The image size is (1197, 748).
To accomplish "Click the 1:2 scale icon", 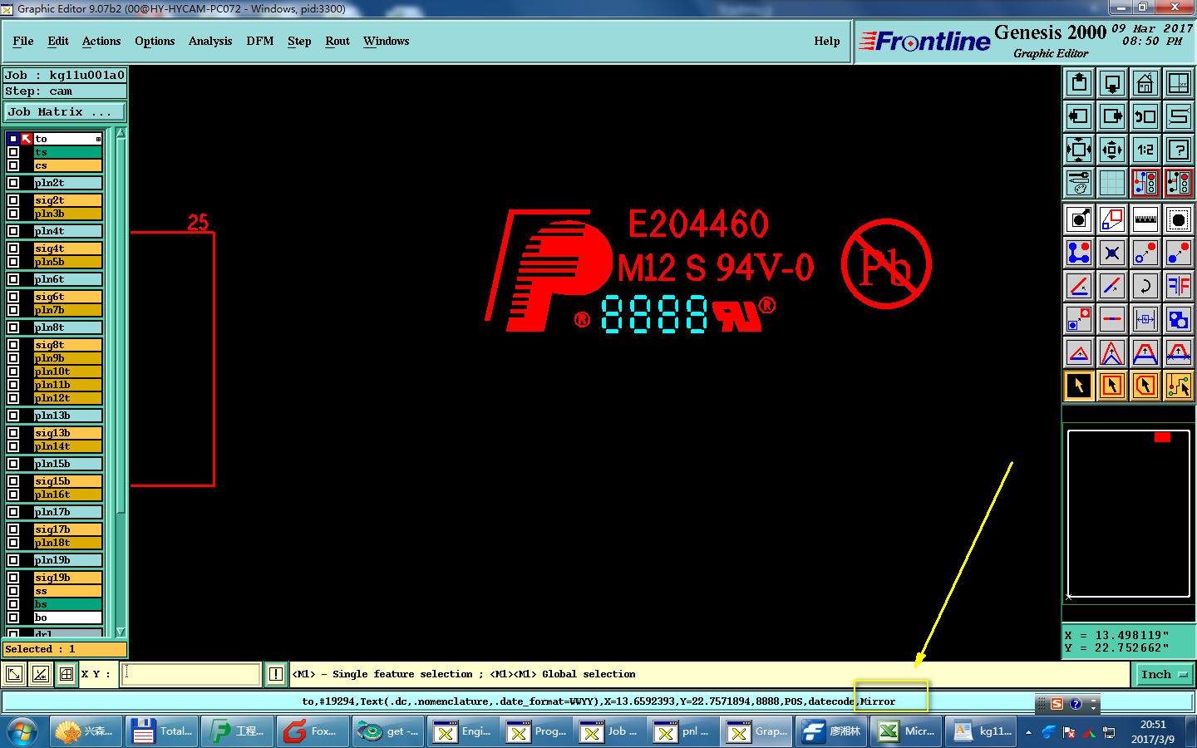I will (x=1145, y=150).
